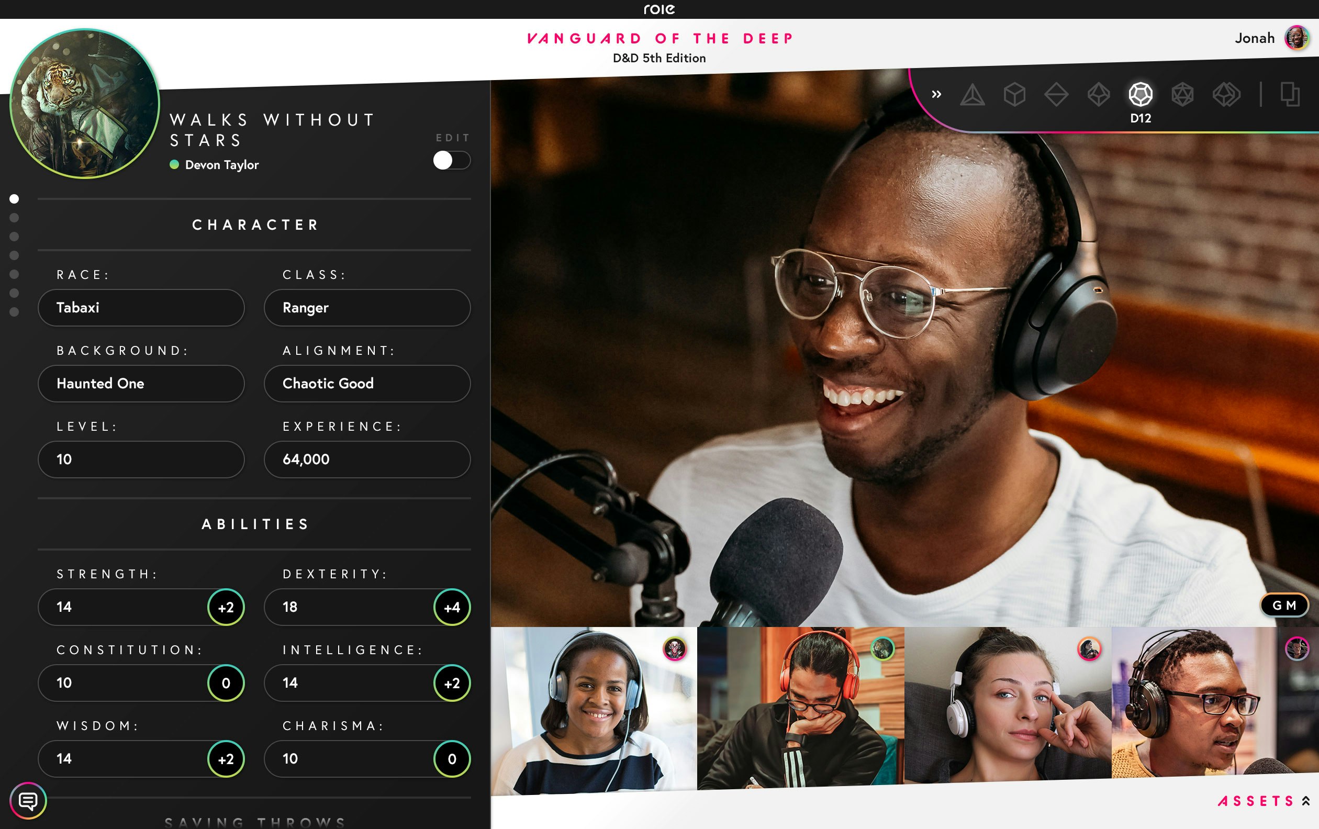The width and height of the screenshot is (1319, 829).
Task: Roll the D20 icosahedron die
Action: point(1182,95)
